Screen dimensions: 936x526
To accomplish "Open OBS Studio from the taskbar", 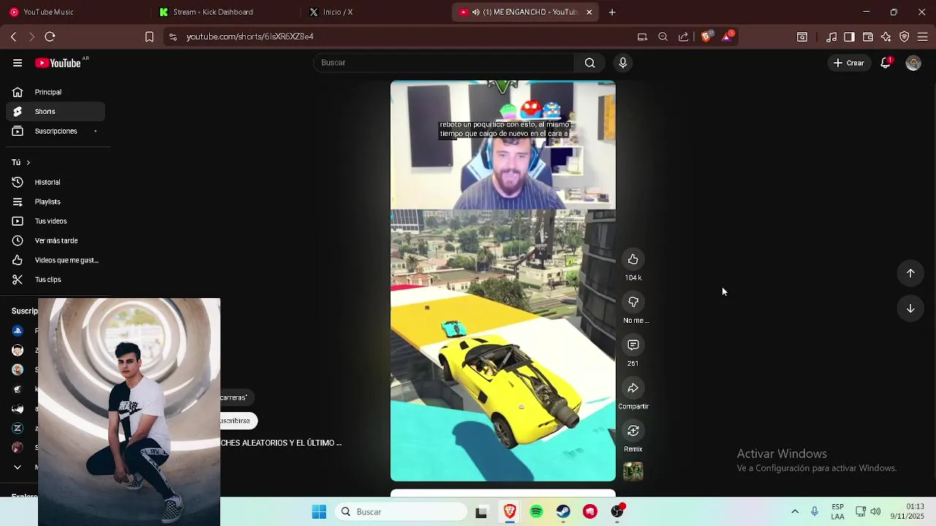I will (617, 512).
